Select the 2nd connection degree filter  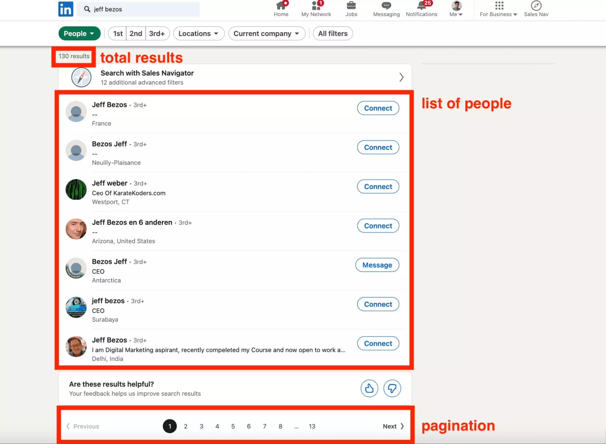136,33
